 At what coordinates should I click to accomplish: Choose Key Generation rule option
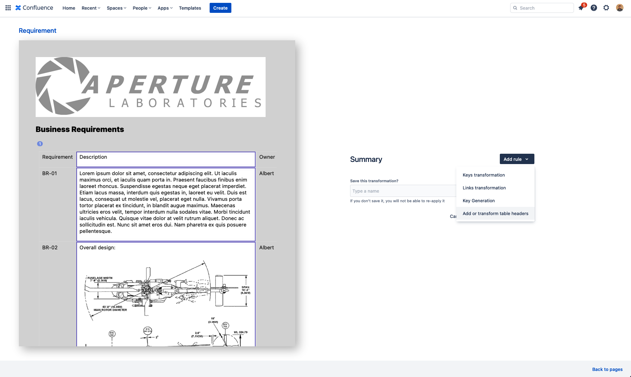click(478, 201)
